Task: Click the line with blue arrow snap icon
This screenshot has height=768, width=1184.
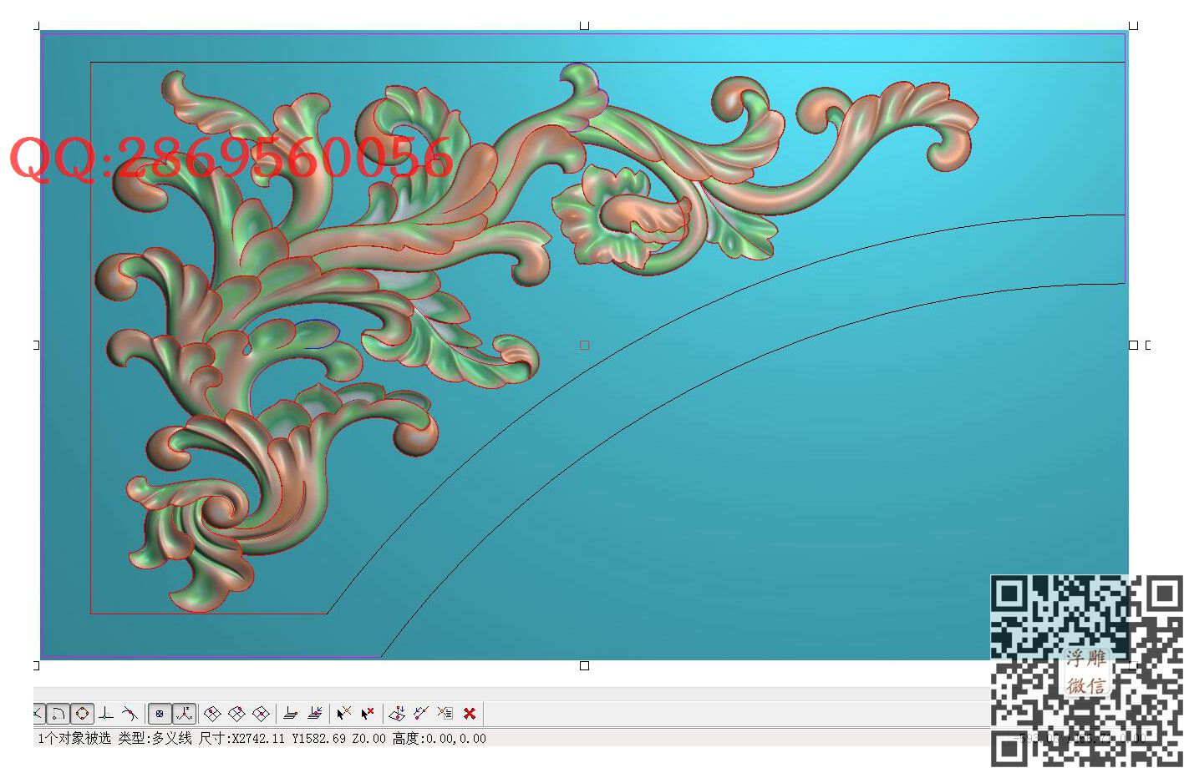Action: pos(421,714)
